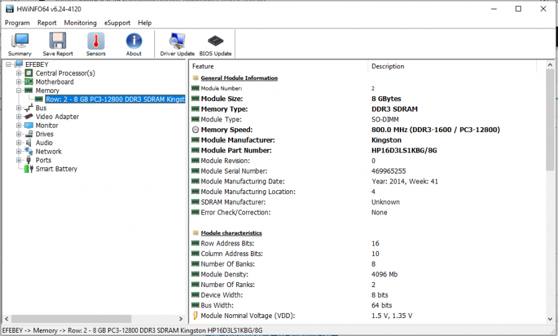The width and height of the screenshot is (558, 336).
Task: Click the tree pane scroll left arrow
Action: tap(6, 319)
